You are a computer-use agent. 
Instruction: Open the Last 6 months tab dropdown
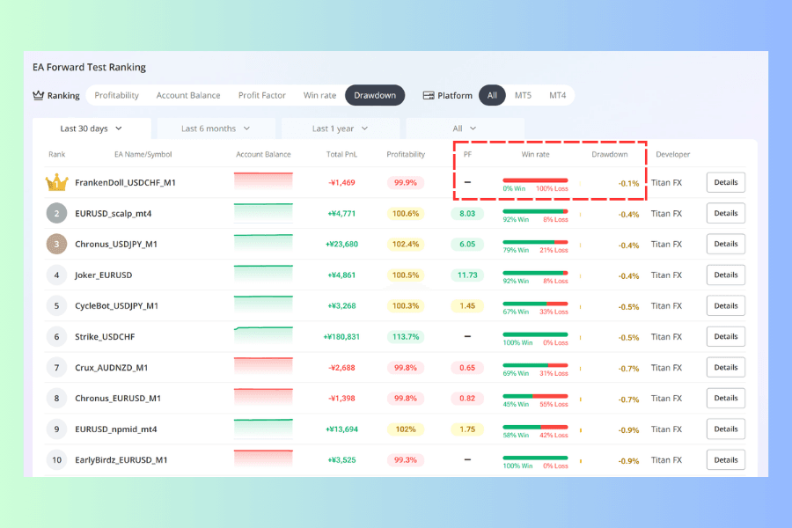tap(216, 128)
